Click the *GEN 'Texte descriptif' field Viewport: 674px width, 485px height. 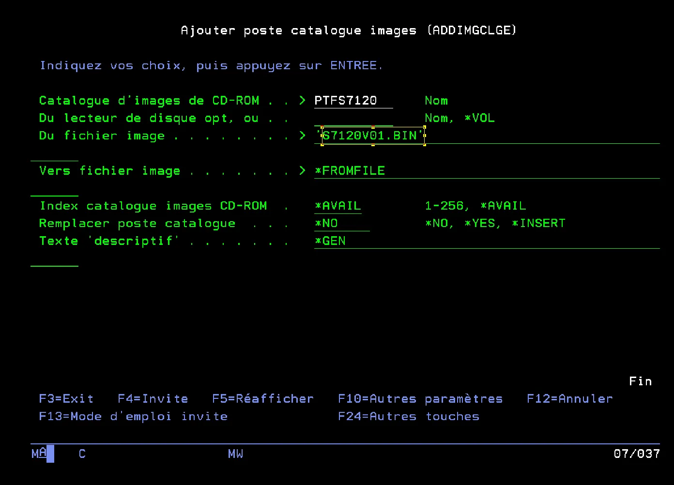point(487,241)
